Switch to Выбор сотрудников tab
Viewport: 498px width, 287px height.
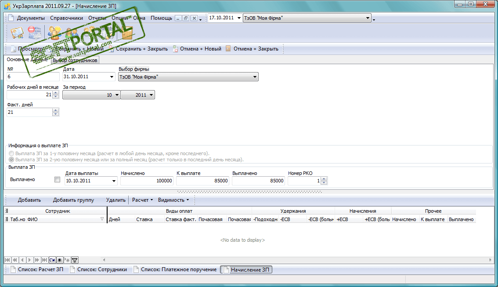[75, 60]
